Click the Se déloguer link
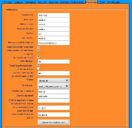This screenshot has width=132, height=128. pyautogui.click(x=114, y=2)
